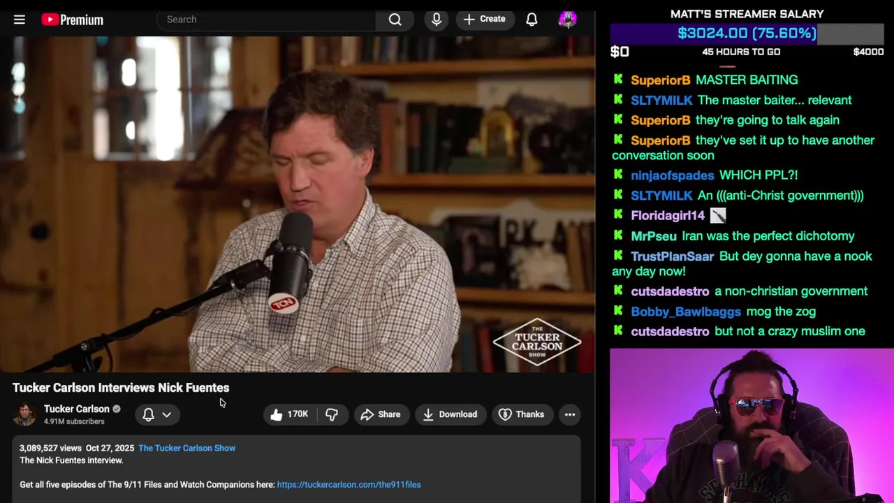Focus the YouTube Search input field
This screenshot has height=503, width=894.
267,20
